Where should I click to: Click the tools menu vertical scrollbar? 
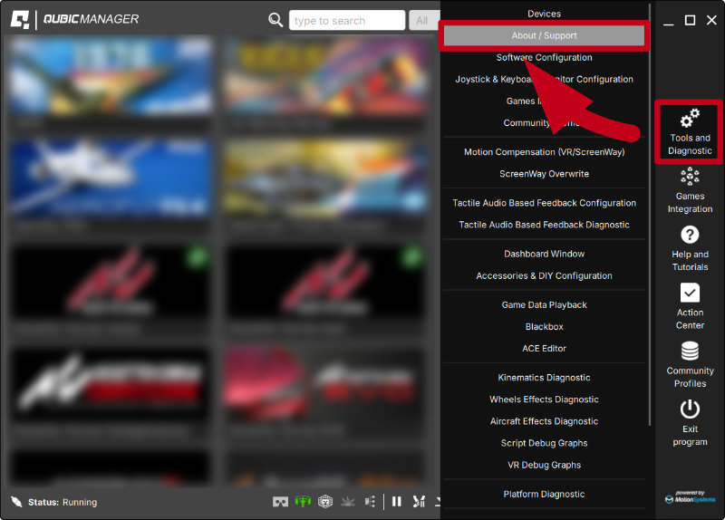pos(650,215)
